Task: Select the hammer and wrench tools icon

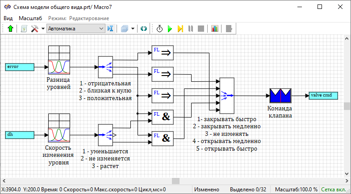Action: (35, 29)
